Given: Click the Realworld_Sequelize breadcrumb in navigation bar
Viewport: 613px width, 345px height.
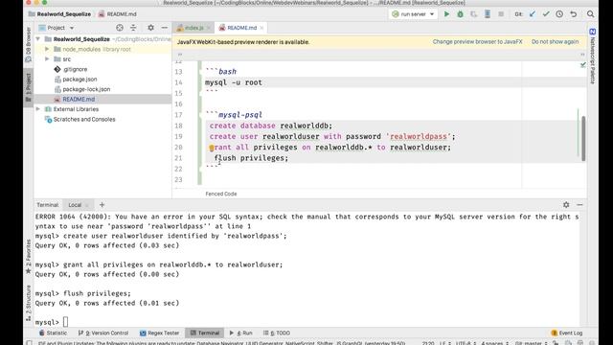Looking at the screenshot, I should [x=59, y=14].
